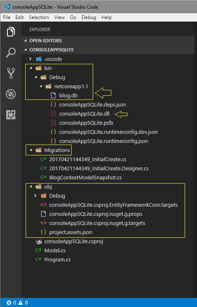Open the Go menu
Image resolution: width=197 pixels, height=307 pixels.
tap(73, 17)
